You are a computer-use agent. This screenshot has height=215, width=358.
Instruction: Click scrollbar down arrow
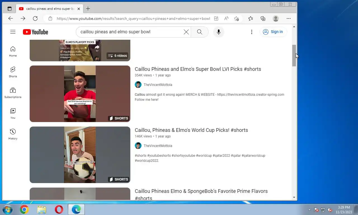click(294, 197)
